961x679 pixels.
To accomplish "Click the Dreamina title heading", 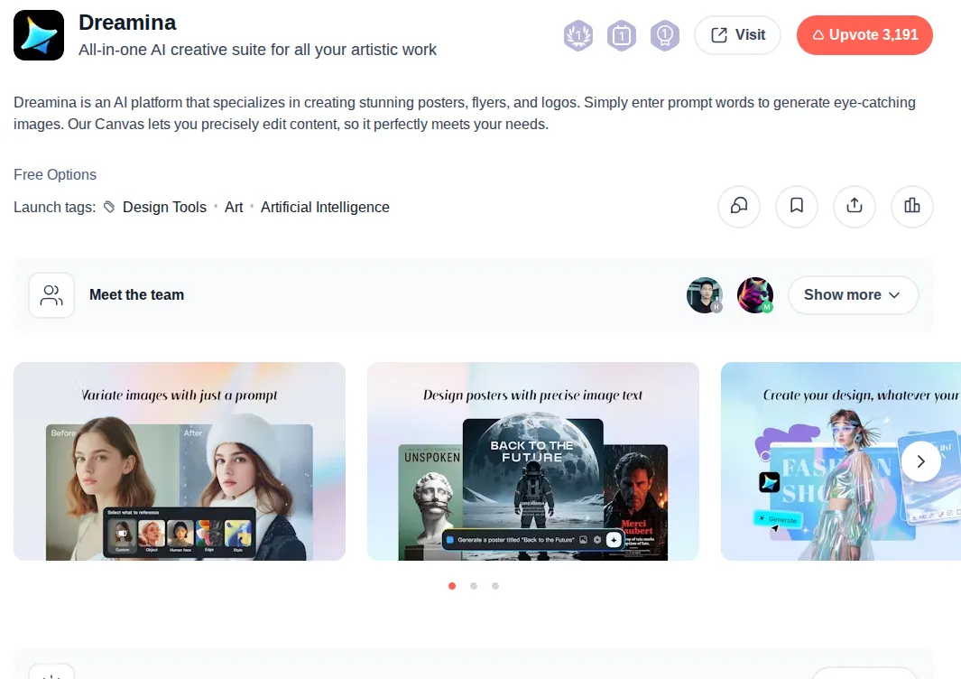I will (x=127, y=23).
